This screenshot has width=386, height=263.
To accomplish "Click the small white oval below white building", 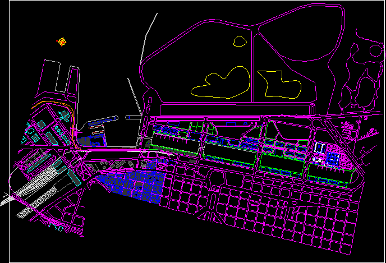I will (318, 160).
